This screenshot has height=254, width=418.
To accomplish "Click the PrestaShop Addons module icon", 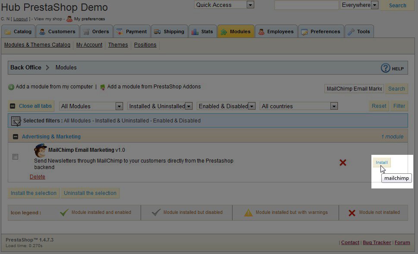I will click(x=103, y=87).
